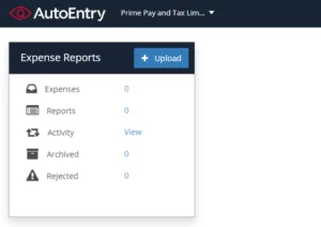
Task: Click the Expense Reports panel heading
Action: point(61,57)
